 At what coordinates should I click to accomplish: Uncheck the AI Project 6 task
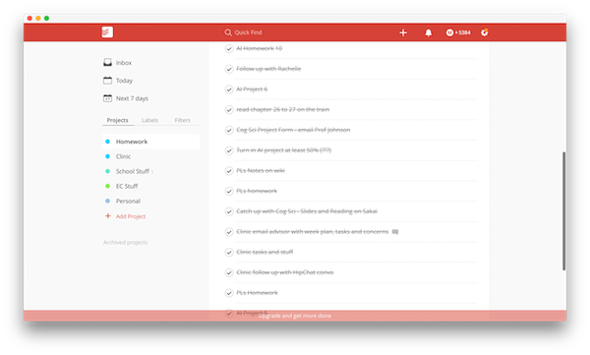229,89
